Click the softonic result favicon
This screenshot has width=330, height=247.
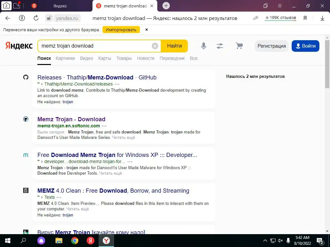pyautogui.click(x=26, y=119)
